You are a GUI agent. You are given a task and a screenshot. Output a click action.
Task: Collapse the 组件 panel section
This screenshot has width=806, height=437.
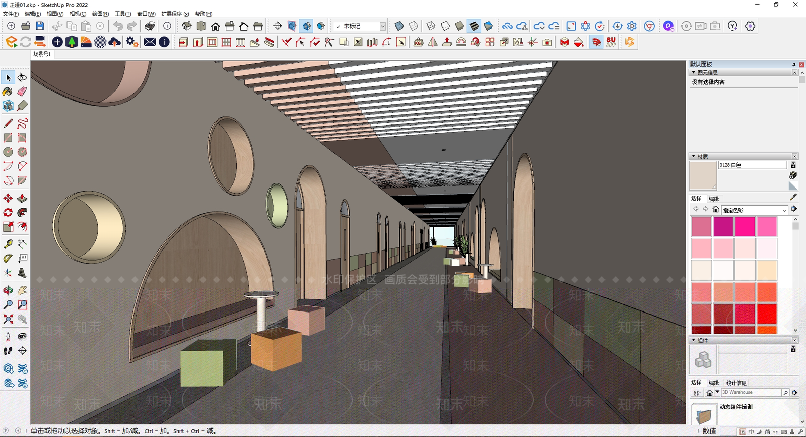(694, 340)
